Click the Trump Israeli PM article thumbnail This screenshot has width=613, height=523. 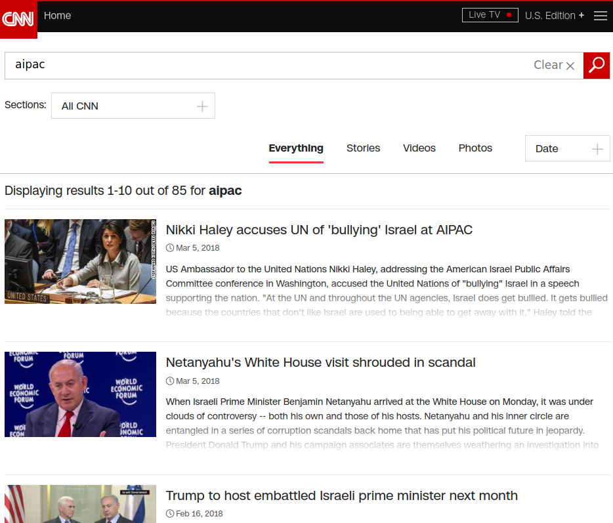click(80, 504)
